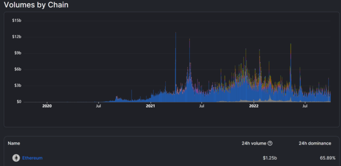Sort by 24h dominance column header
Viewport: 341px width, 166px height.
pyautogui.click(x=315, y=143)
